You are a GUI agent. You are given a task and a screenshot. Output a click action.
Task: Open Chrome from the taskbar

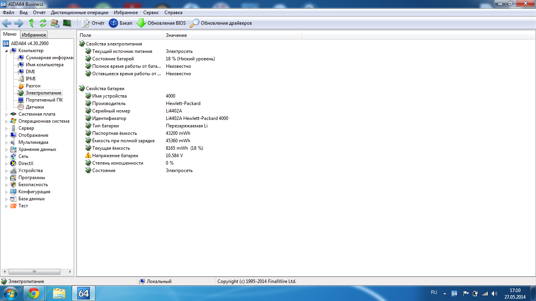point(34,293)
